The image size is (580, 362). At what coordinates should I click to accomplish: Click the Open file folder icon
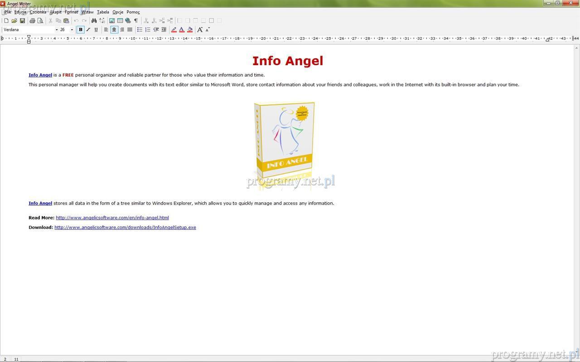point(14,21)
